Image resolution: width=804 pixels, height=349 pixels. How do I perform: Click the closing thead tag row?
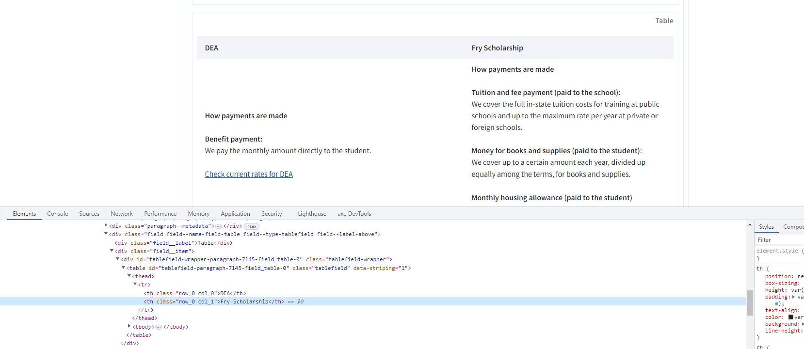pos(145,318)
